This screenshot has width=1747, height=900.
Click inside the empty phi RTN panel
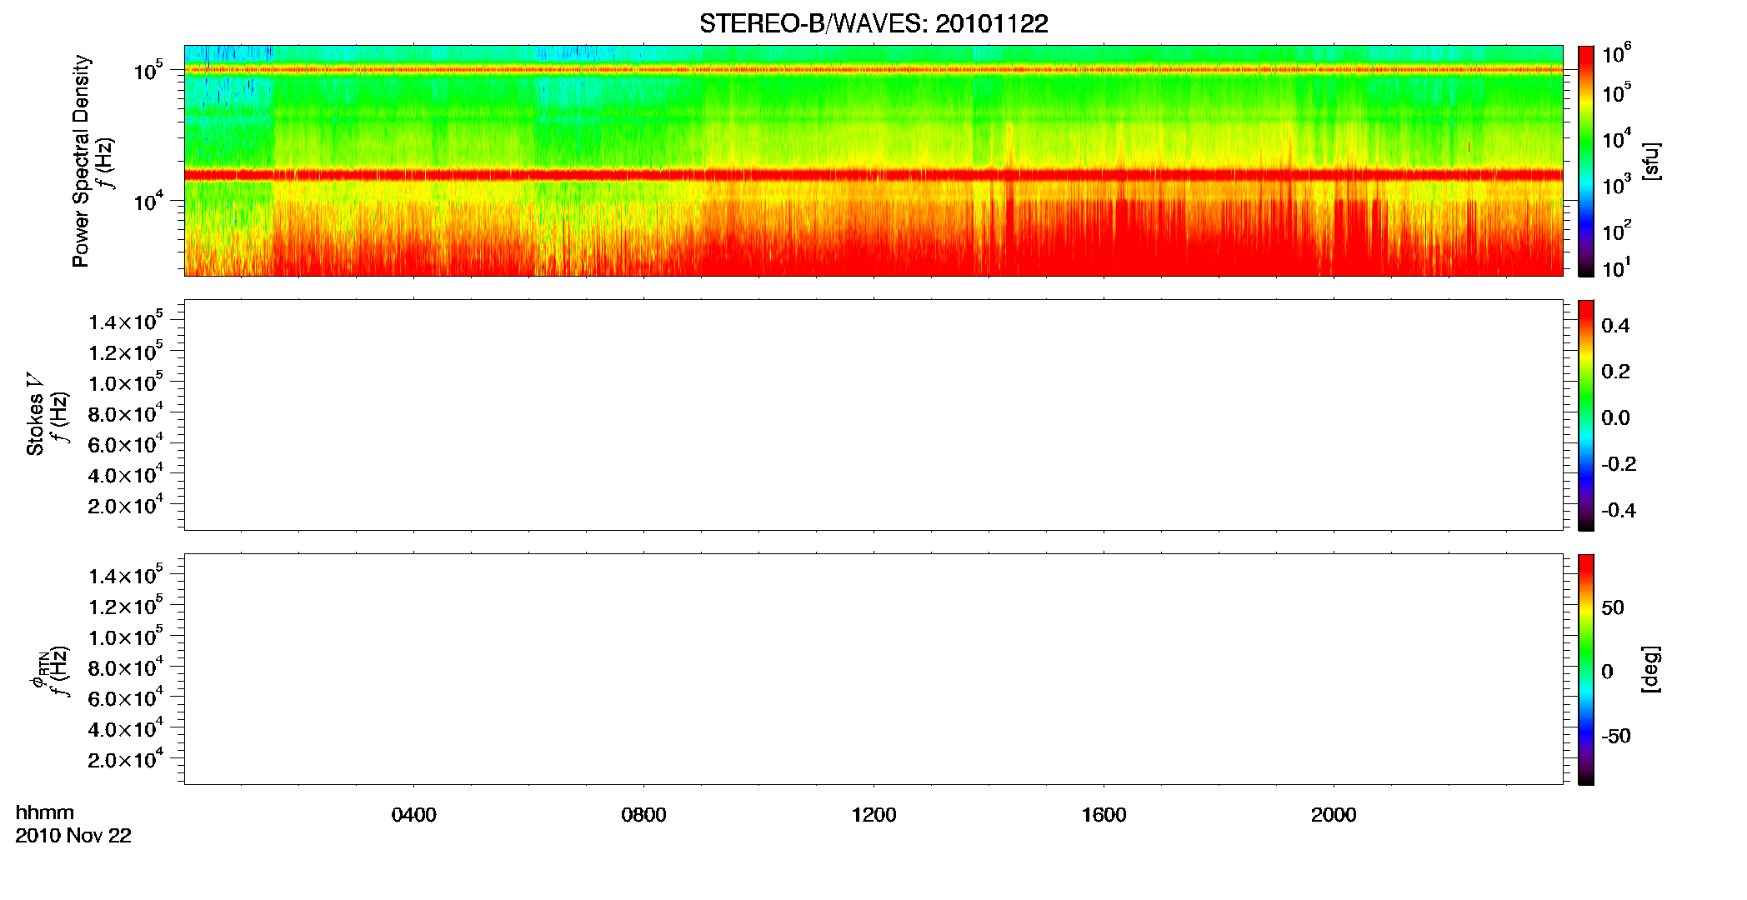[x=873, y=669]
